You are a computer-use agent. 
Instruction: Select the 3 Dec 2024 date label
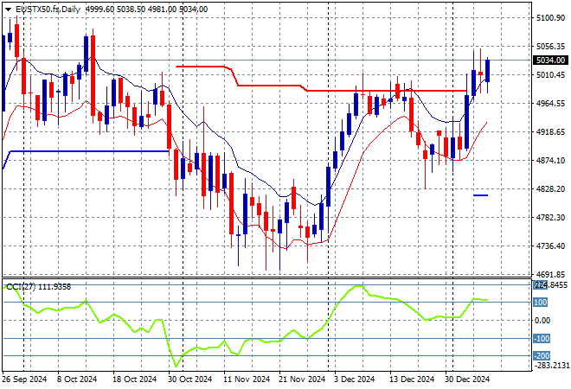coord(353,379)
